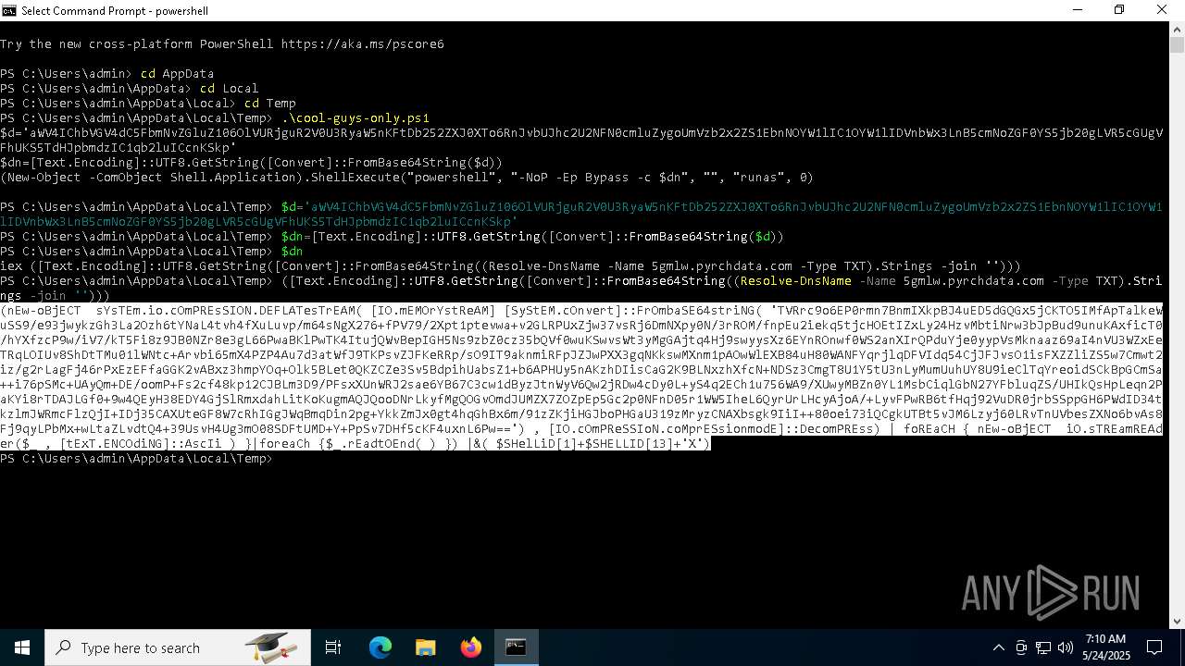Click the 'cd Temp' command line
Screen dimensions: 1185x666
pyautogui.click(x=148, y=104)
